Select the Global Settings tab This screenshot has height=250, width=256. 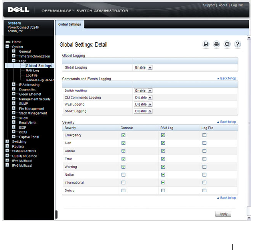(x=70, y=24)
